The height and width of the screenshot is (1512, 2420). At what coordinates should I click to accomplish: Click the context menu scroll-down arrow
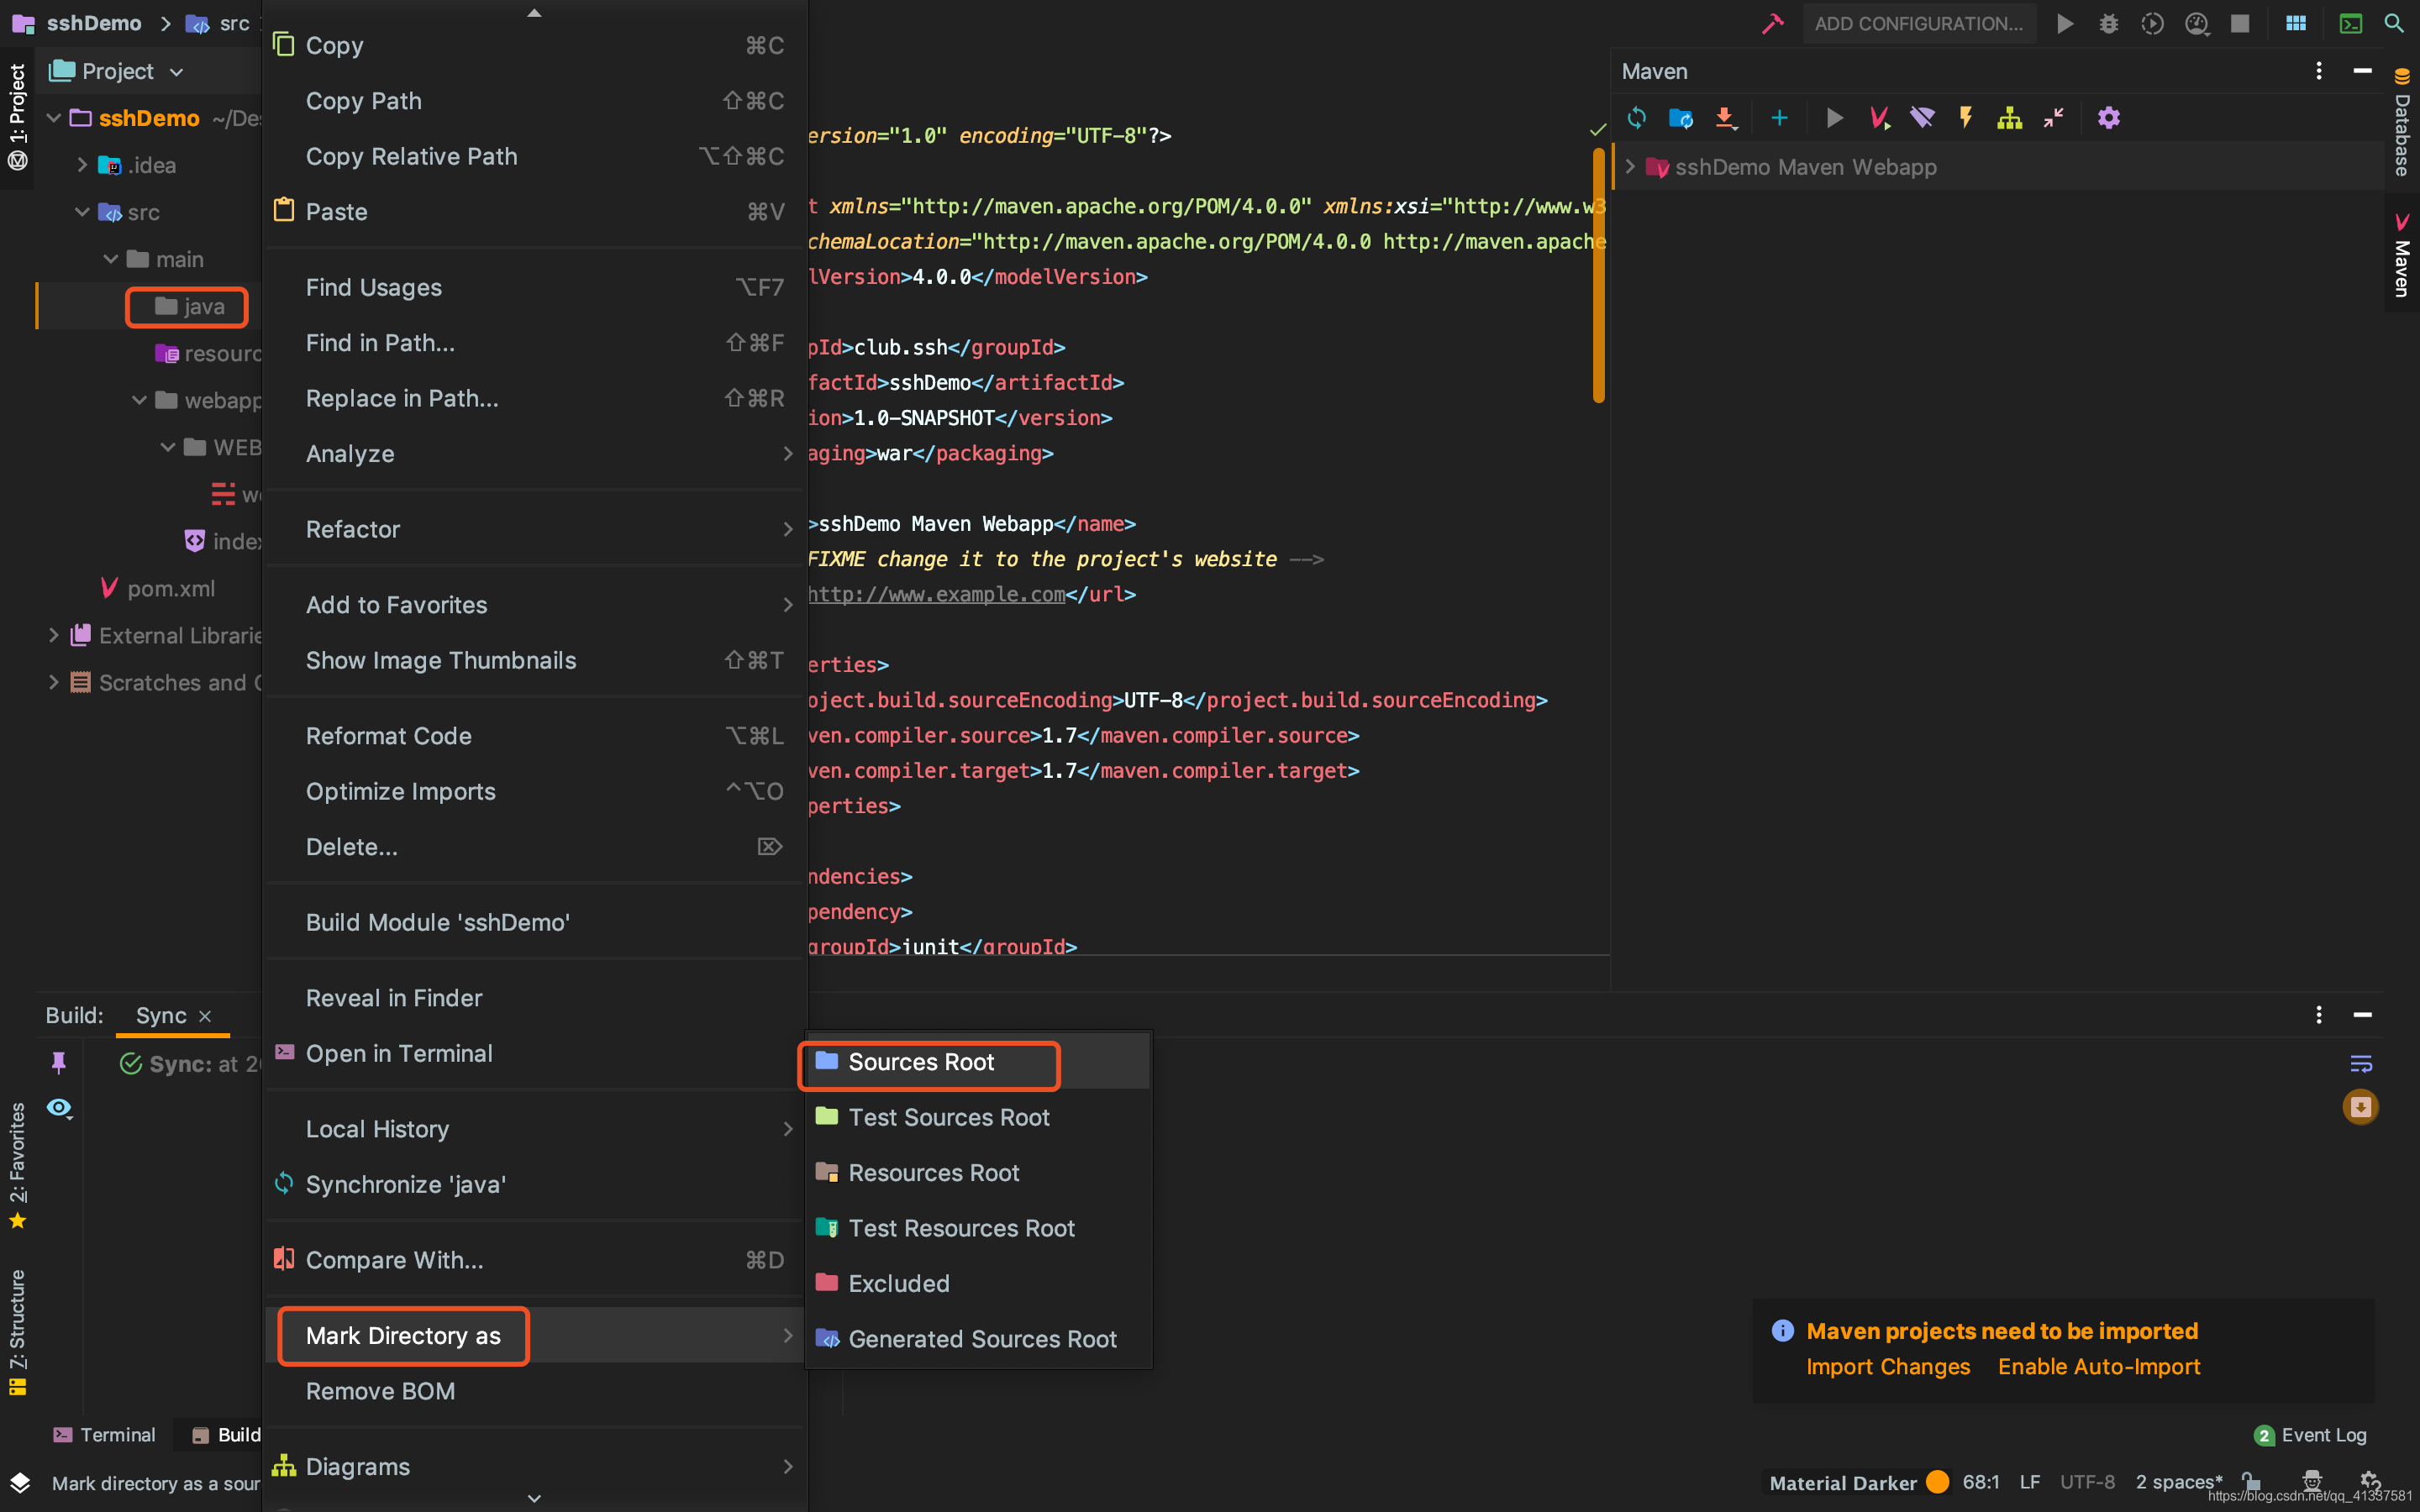coord(534,1498)
